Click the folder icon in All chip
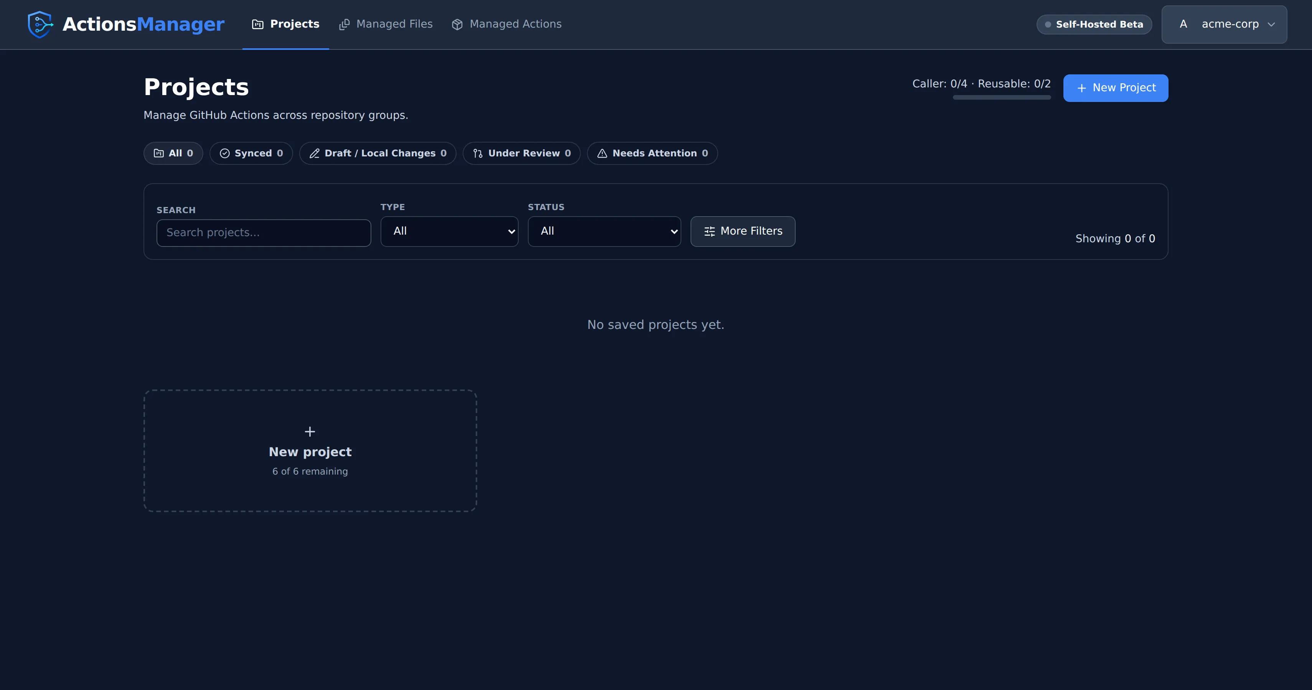 point(159,153)
